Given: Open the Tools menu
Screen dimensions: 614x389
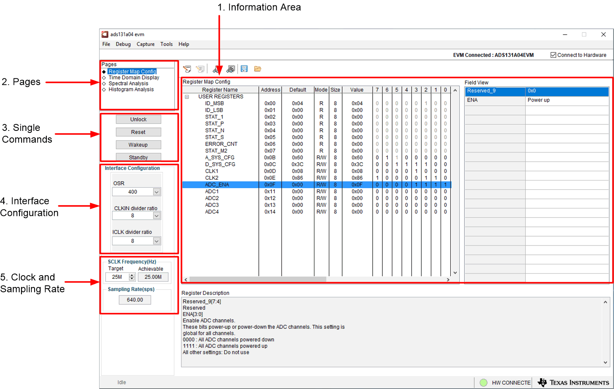Looking at the screenshot, I should click(x=166, y=44).
